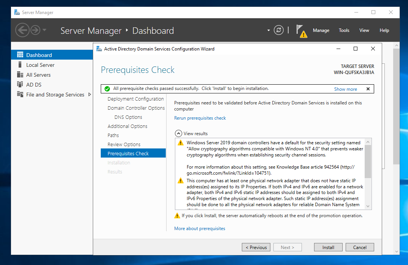Screen dimensions: 408x265
Task: Open the navigation history dropdown arrow
Action: (44, 30)
